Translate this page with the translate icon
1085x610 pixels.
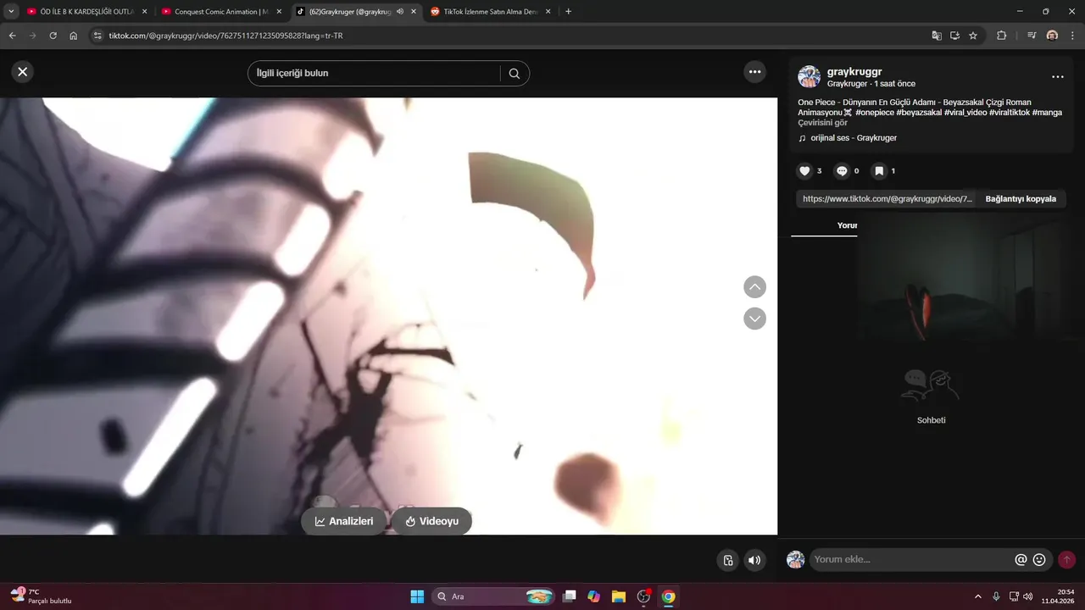tap(936, 36)
